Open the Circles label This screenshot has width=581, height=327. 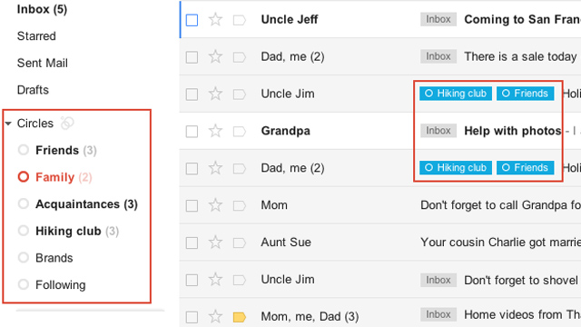(x=35, y=124)
